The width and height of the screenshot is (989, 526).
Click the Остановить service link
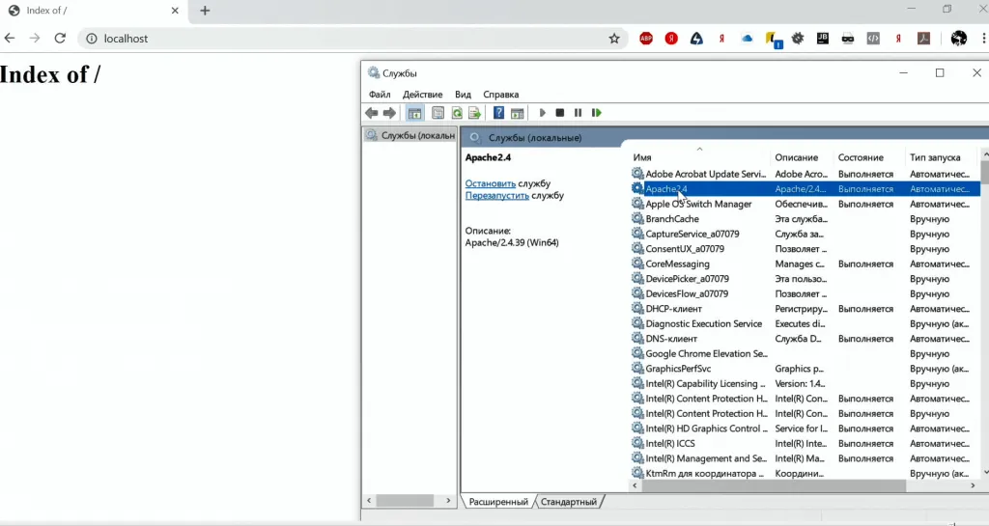(x=490, y=183)
